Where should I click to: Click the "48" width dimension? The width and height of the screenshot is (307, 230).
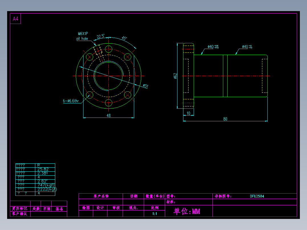[109, 116]
